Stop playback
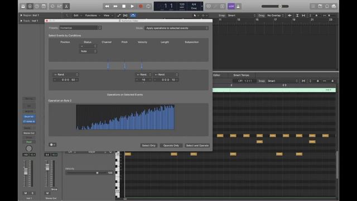 (x=124, y=6)
